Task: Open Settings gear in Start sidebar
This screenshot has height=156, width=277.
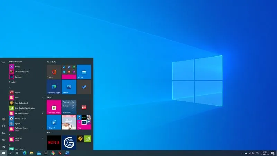Action: click(3, 140)
